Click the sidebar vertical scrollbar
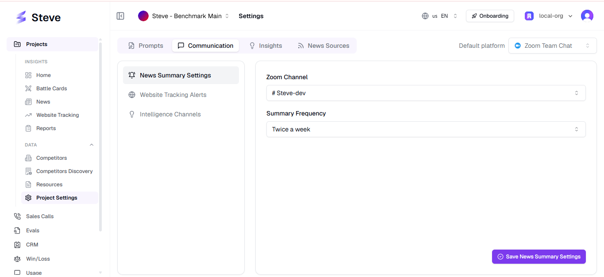Viewport: 604px width, 277px height. pyautogui.click(x=100, y=136)
